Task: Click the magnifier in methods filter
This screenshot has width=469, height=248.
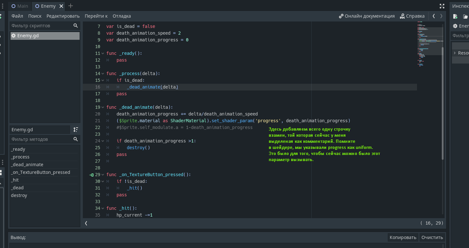Action: (75, 139)
